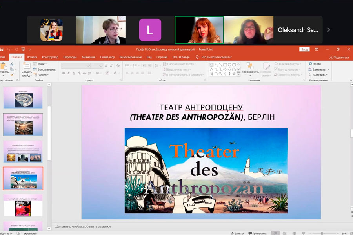The height and width of the screenshot is (235, 353).
Task: Open the Animation (Анимация) ribbon tab
Action: click(x=88, y=57)
